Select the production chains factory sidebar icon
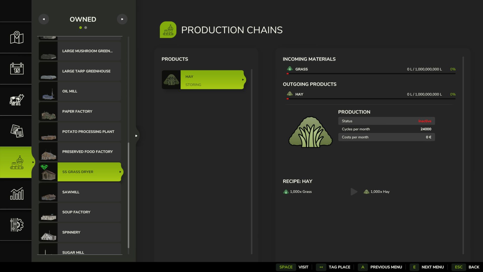This screenshot has width=483, height=272. pos(17,162)
